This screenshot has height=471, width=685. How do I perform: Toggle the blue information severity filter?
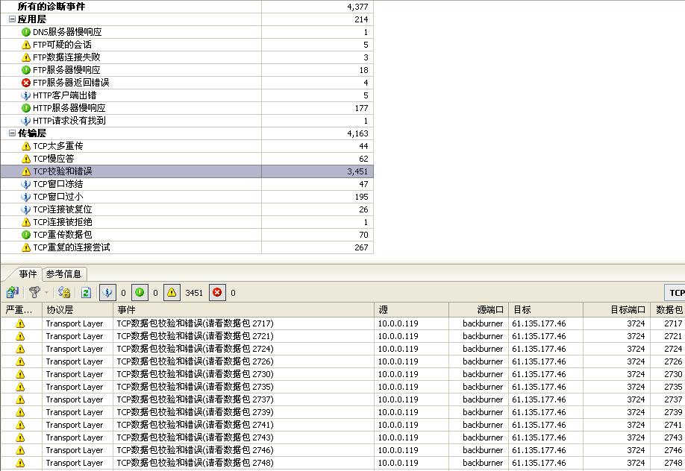[x=107, y=293]
